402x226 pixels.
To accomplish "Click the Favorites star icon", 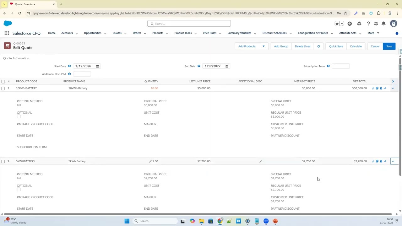I will click(x=337, y=24).
